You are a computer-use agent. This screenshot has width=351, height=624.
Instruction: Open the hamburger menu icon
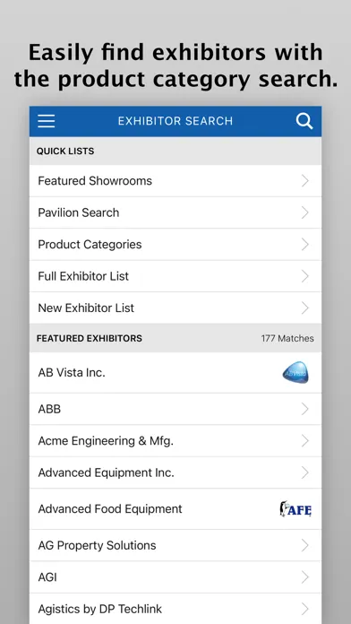tap(46, 121)
